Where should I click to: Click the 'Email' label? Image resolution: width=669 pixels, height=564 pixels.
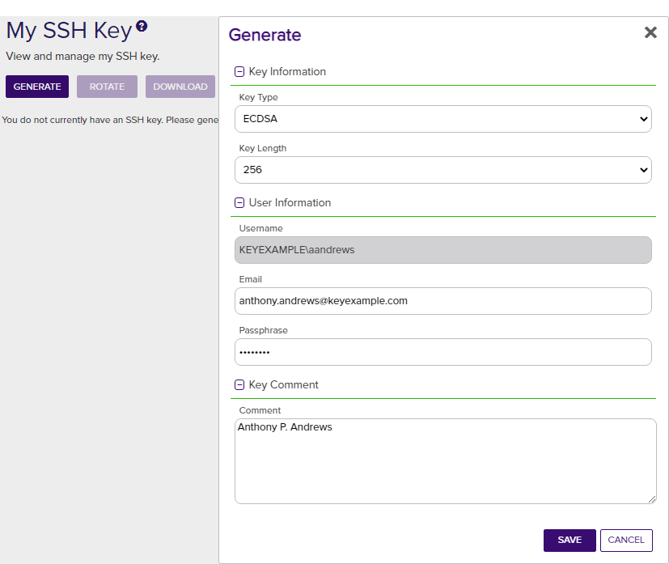coord(251,279)
